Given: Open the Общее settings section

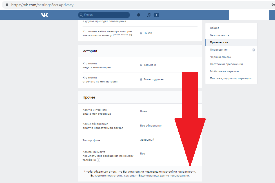Looking at the screenshot, I should [x=214, y=28].
